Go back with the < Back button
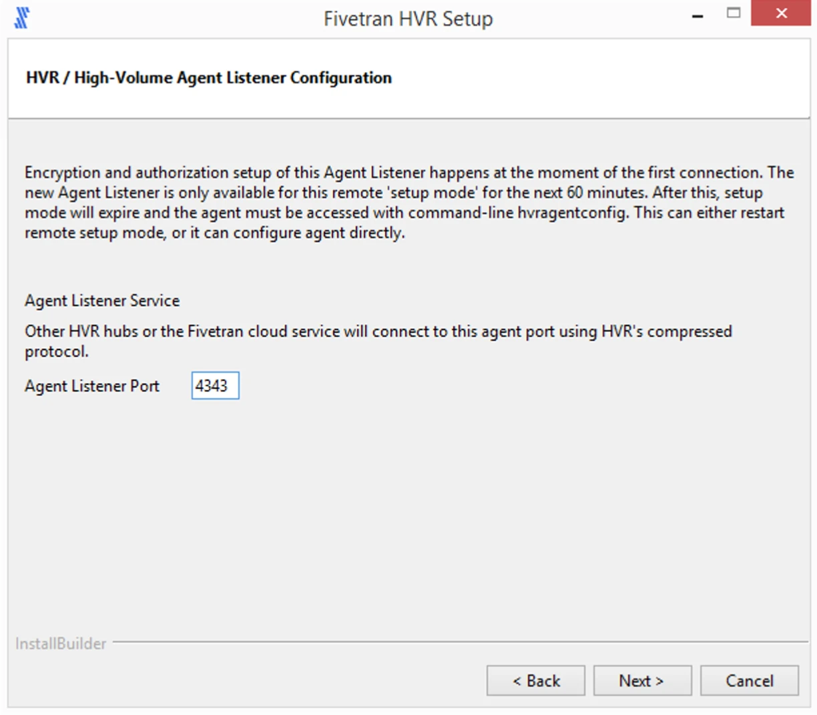Viewport: 817px width, 715px height. (x=535, y=680)
